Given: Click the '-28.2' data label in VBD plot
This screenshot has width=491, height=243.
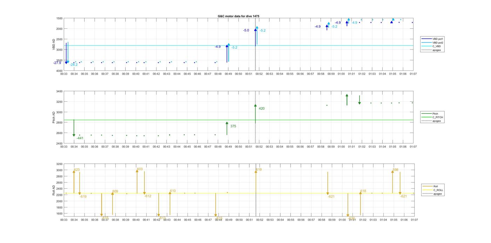Looking at the screenshot, I should coord(74,65).
